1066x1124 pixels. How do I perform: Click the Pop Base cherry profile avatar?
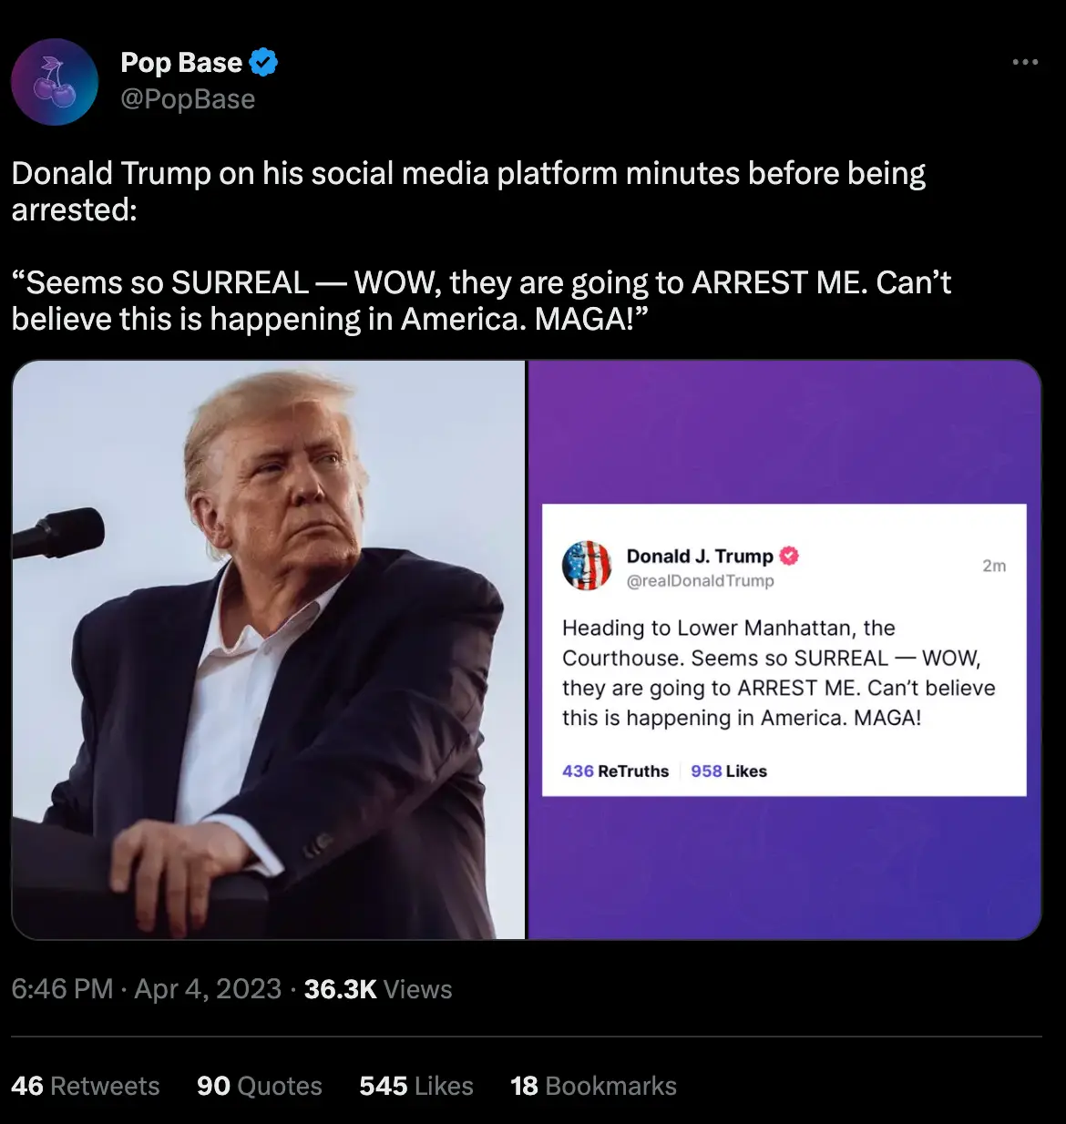[55, 81]
